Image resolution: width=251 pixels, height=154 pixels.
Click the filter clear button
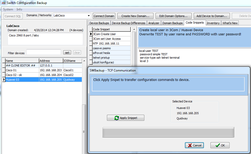point(77,52)
